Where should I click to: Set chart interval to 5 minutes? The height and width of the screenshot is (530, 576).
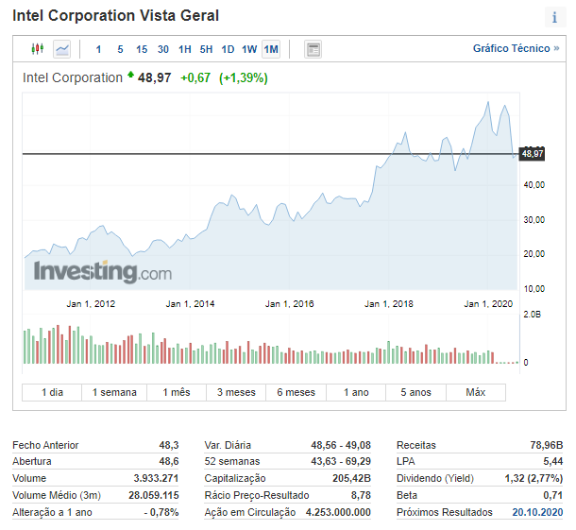120,49
